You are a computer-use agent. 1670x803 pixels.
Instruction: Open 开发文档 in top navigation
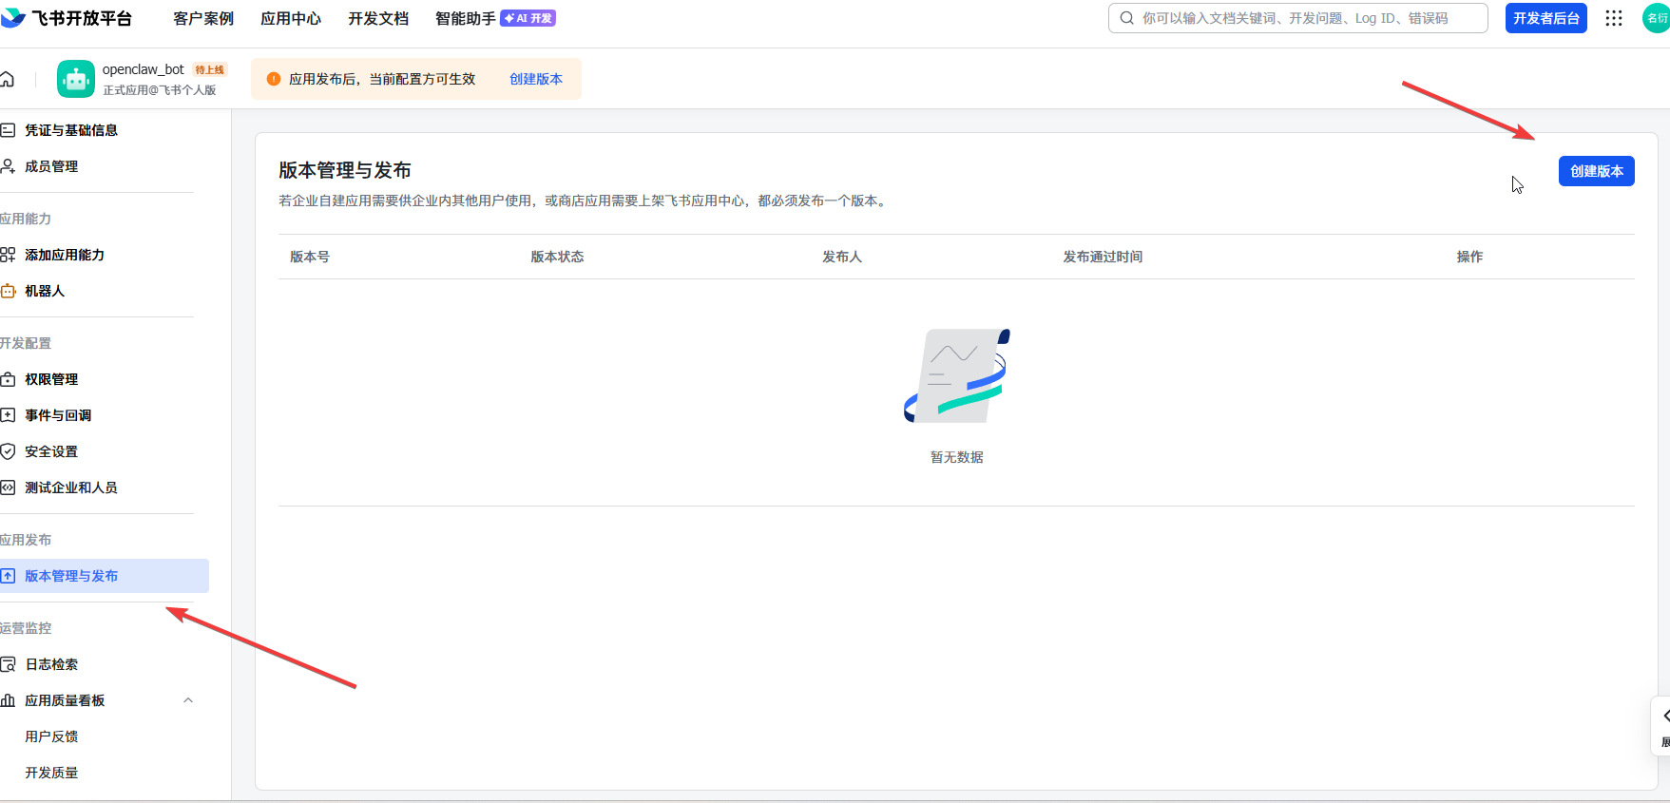pos(378,18)
